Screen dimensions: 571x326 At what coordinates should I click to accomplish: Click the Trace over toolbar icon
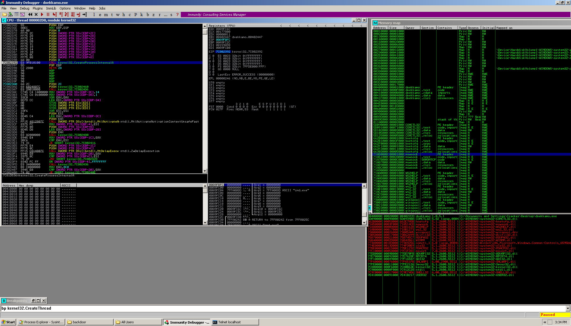pyautogui.click(x=73, y=15)
